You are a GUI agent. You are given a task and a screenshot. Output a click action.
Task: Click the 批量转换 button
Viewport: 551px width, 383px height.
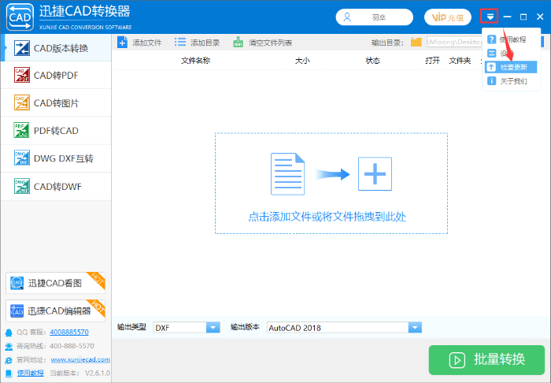click(486, 360)
